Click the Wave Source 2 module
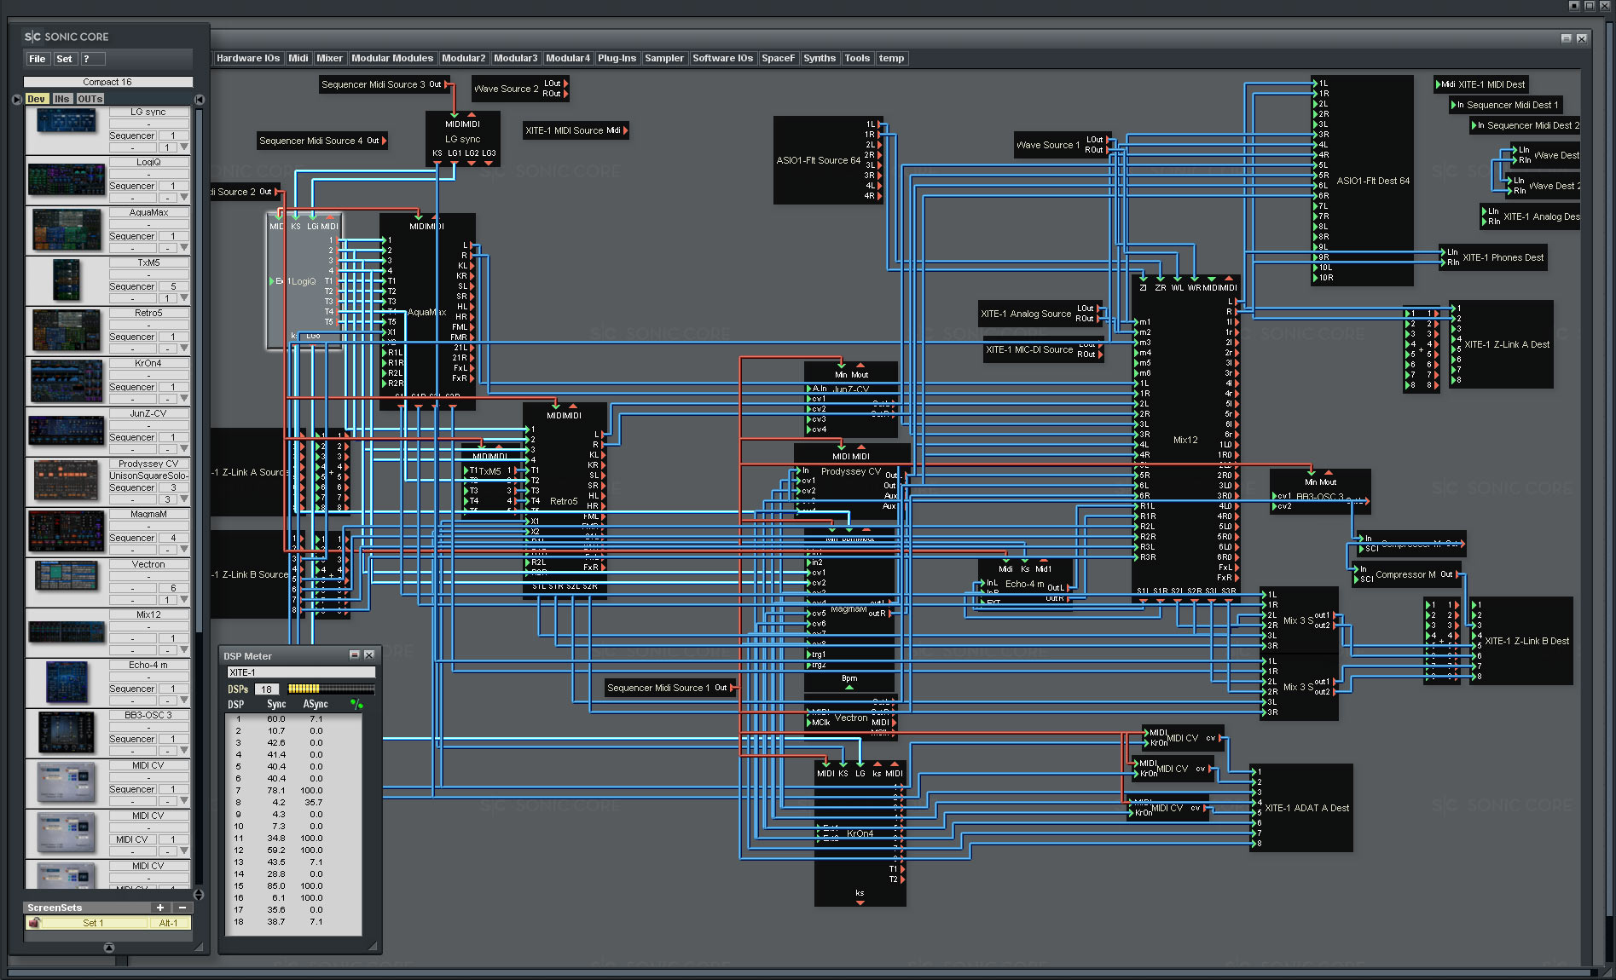Image resolution: width=1616 pixels, height=980 pixels. [519, 89]
